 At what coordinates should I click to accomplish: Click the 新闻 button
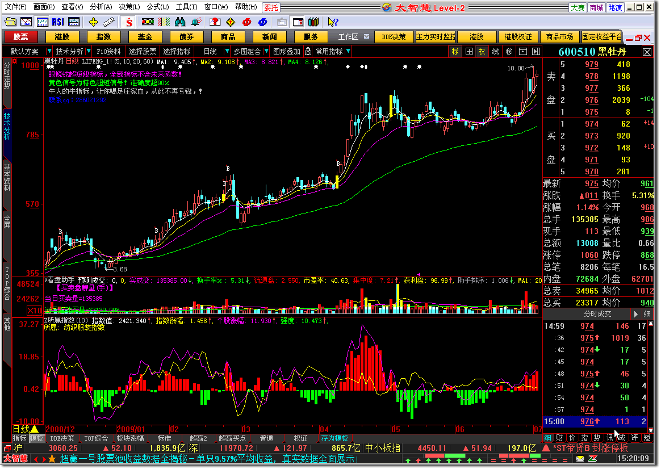click(269, 37)
